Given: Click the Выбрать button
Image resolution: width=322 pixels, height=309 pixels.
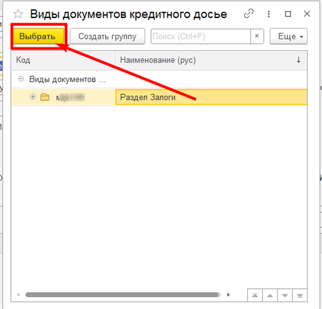Looking at the screenshot, I should coord(37,36).
